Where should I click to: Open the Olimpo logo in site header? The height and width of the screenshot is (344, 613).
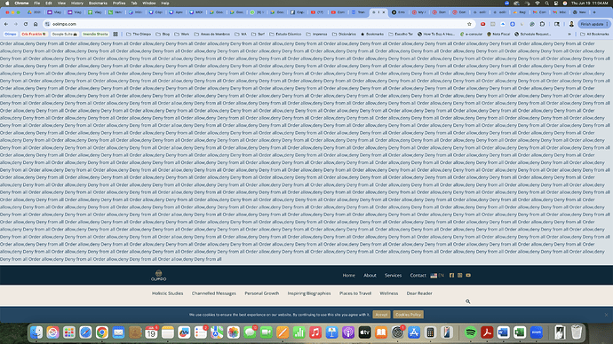[159, 276]
